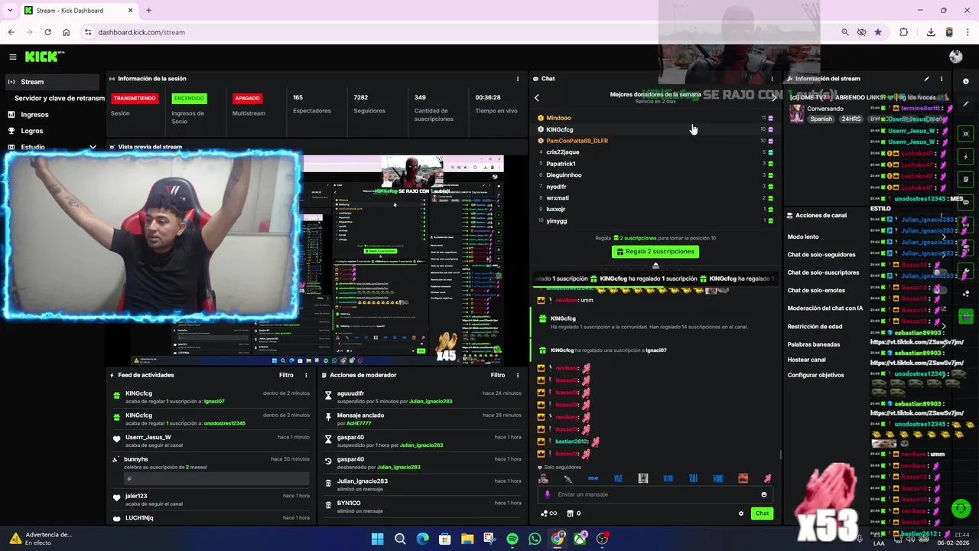
Task: Open a new browser tab
Action: tap(148, 11)
